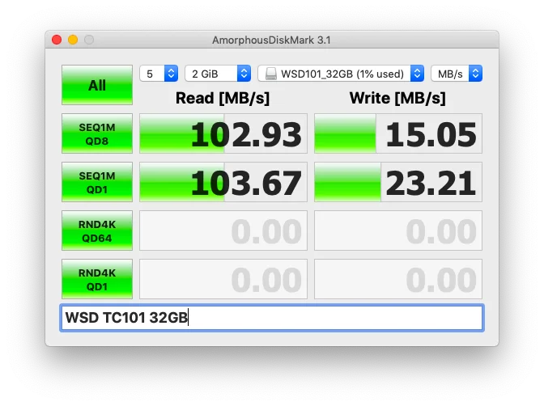Click the RND4K QD64 read value 0.00
This screenshot has width=544, height=406.
tap(223, 230)
